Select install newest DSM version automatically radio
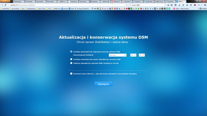 pos(71,52)
